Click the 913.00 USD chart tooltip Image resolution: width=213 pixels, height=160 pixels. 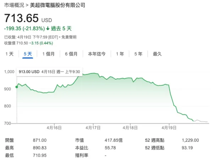click(x=49, y=71)
